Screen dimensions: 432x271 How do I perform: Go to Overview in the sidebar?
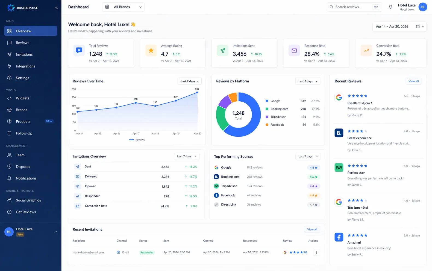pos(31,31)
